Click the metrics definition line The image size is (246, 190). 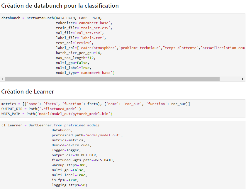[96, 104]
